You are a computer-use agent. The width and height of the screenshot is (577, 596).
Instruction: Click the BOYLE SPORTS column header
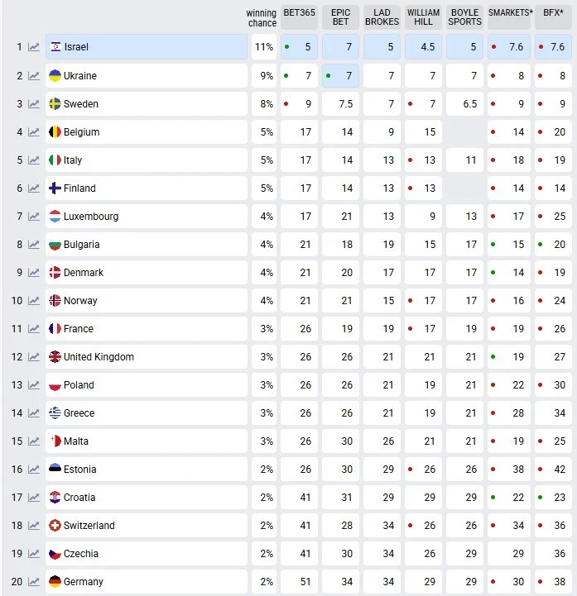pyautogui.click(x=464, y=17)
